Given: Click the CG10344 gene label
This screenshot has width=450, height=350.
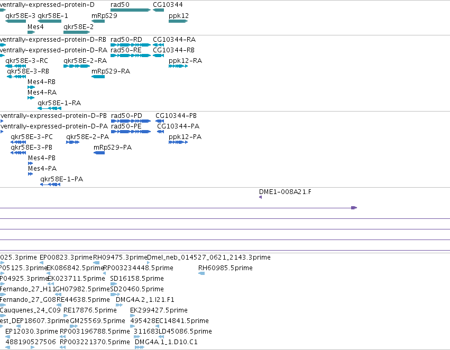Looking at the screenshot, I should pyautogui.click(x=168, y=5).
